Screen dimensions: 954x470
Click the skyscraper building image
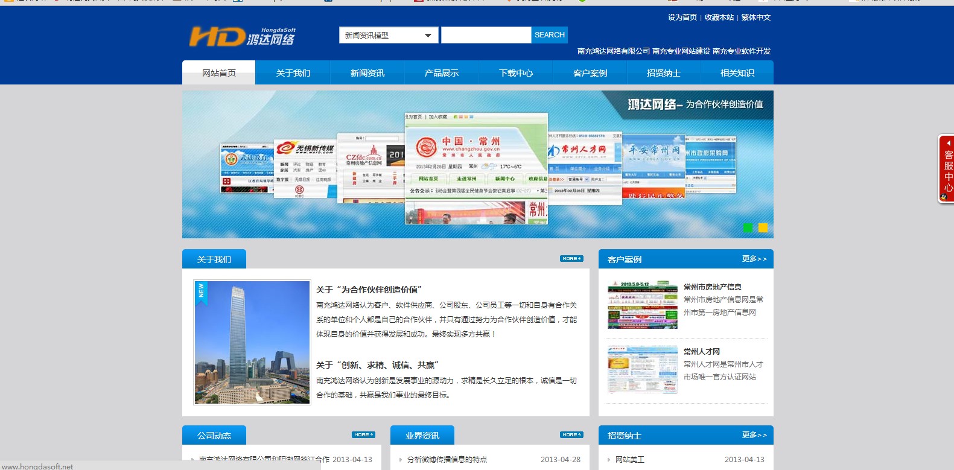(x=252, y=342)
